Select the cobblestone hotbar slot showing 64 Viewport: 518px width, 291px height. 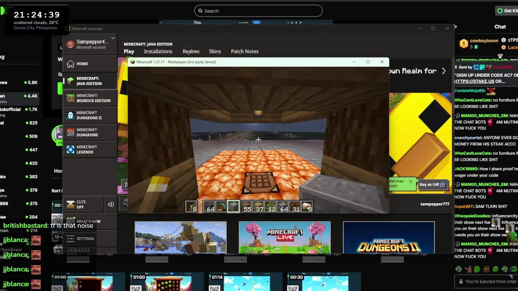(209, 207)
